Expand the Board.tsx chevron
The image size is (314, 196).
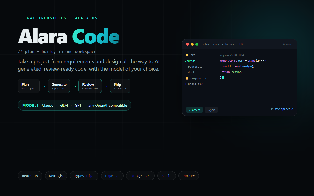tap(186, 84)
